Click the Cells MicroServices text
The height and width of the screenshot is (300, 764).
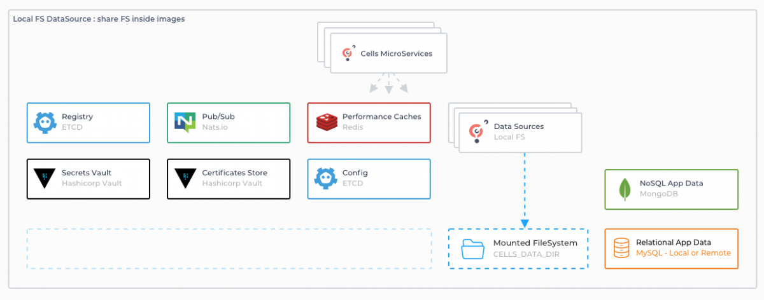click(x=396, y=53)
